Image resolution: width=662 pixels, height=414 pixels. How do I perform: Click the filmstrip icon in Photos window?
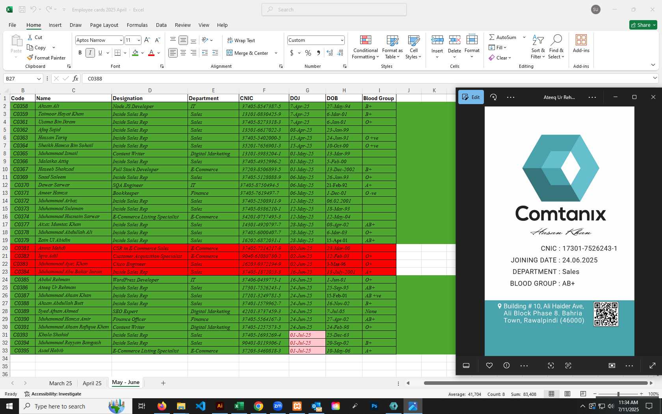[x=466, y=366]
